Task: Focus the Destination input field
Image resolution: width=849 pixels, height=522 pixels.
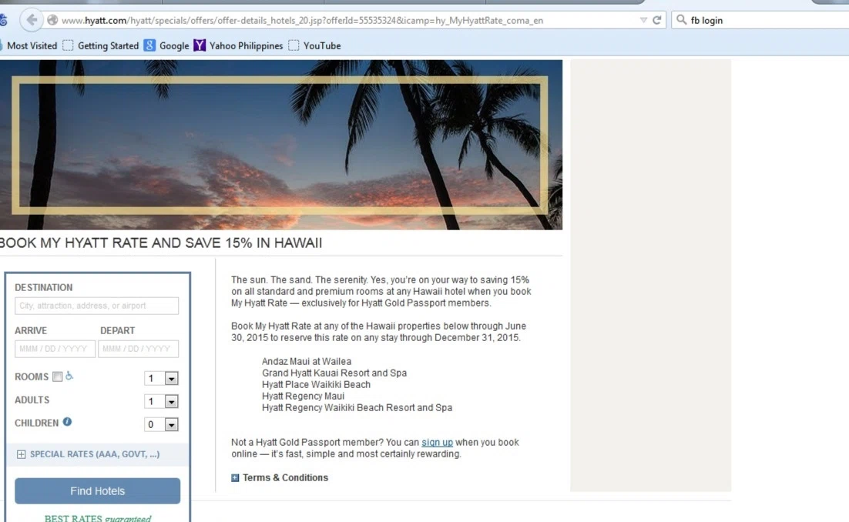Action: click(x=96, y=306)
